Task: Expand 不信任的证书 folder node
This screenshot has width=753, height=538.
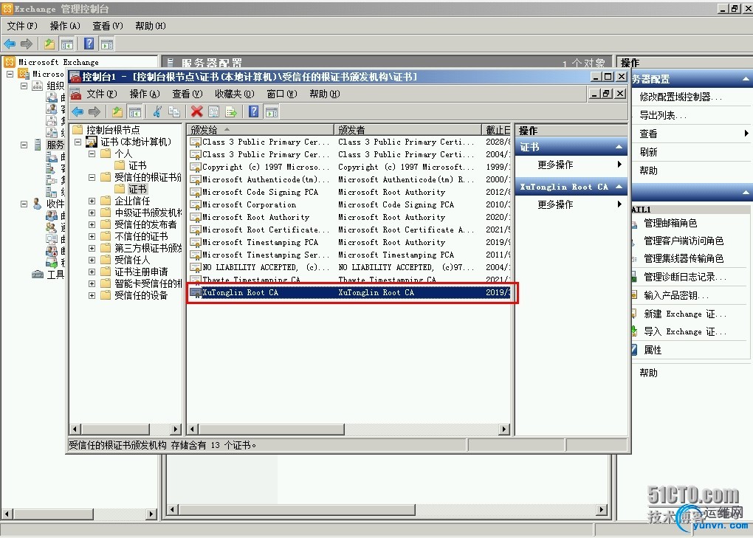Action: pos(92,237)
